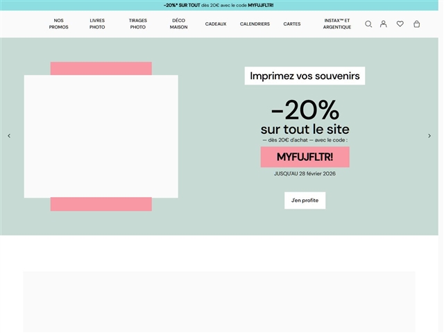The height and width of the screenshot is (333, 444).
Task: Advance carousel with right arrow
Action: click(x=429, y=136)
